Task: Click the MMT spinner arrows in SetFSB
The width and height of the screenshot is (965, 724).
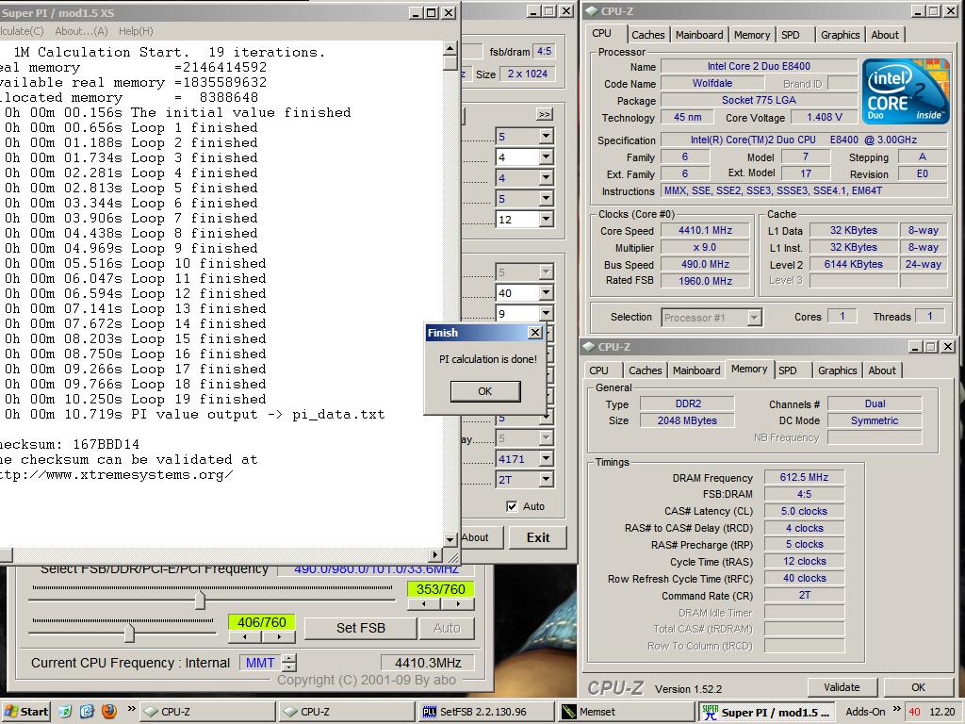Action: (288, 663)
